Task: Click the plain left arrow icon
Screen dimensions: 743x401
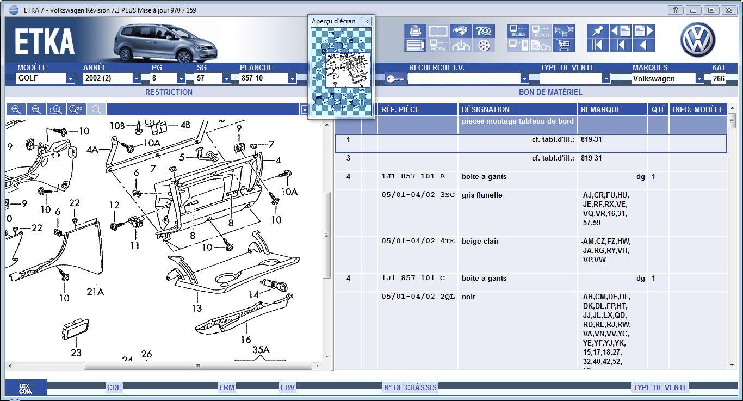Action: (x=643, y=45)
